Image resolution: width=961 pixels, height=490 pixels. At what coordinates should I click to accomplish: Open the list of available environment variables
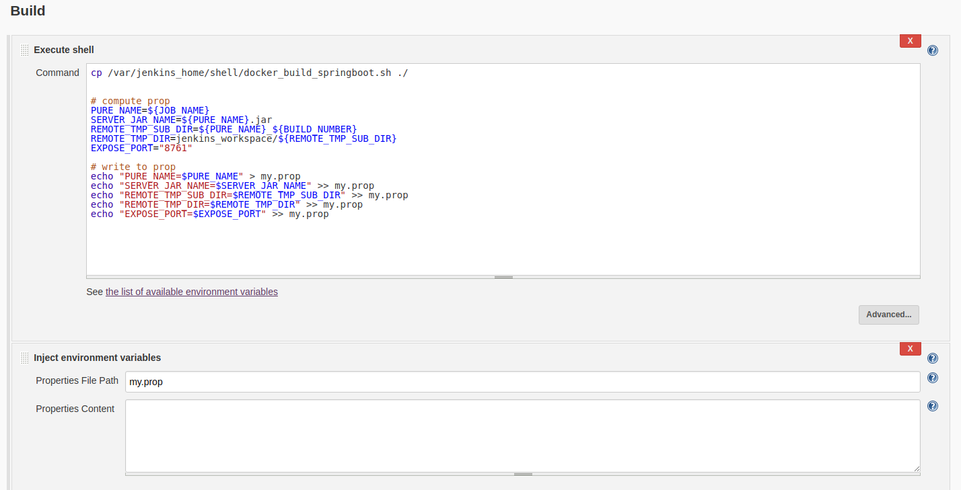191,292
